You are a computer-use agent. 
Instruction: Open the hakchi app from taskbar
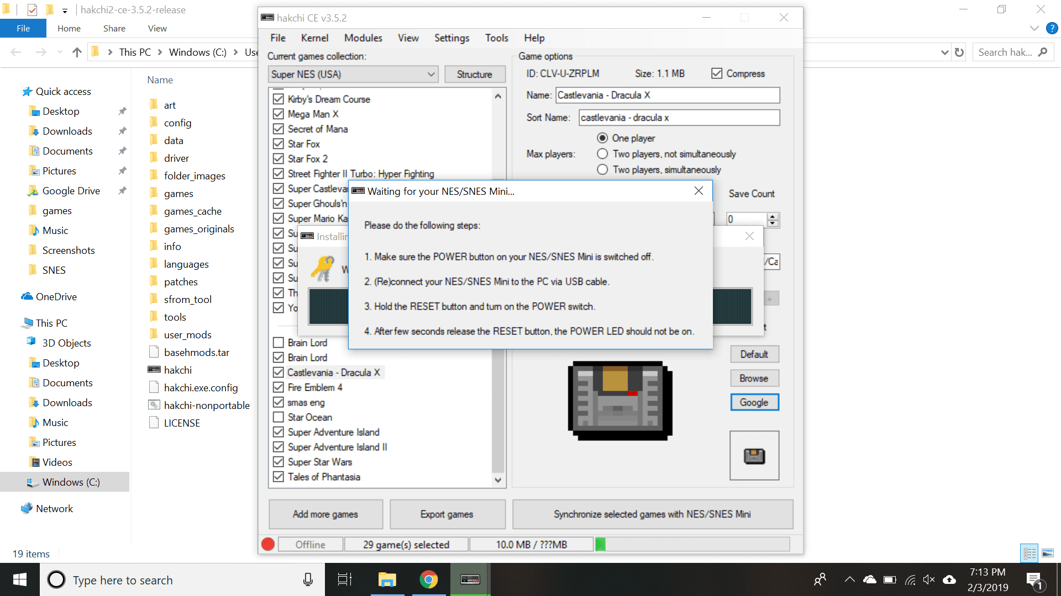470,579
